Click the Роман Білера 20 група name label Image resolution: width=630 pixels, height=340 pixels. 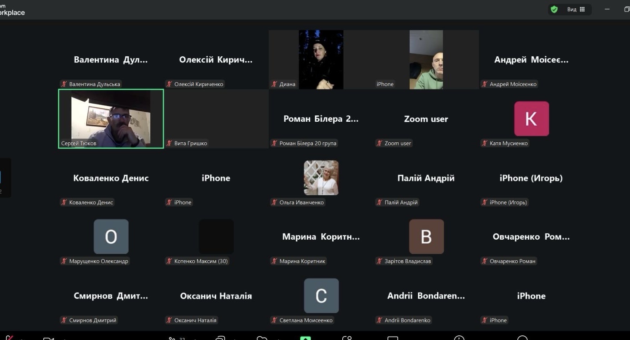pyautogui.click(x=307, y=144)
